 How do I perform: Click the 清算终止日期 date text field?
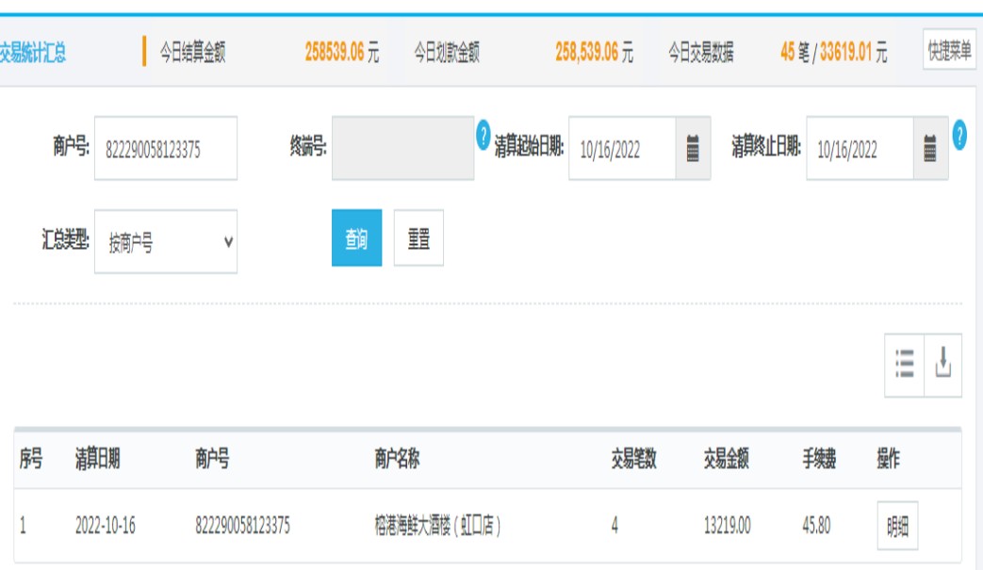(x=860, y=149)
